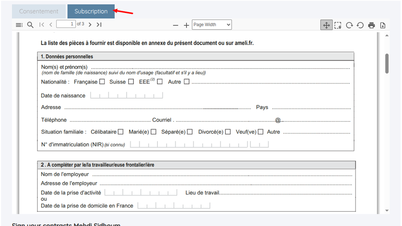The height and width of the screenshot is (226, 402).
Task: Go to the first page
Action: [42, 25]
